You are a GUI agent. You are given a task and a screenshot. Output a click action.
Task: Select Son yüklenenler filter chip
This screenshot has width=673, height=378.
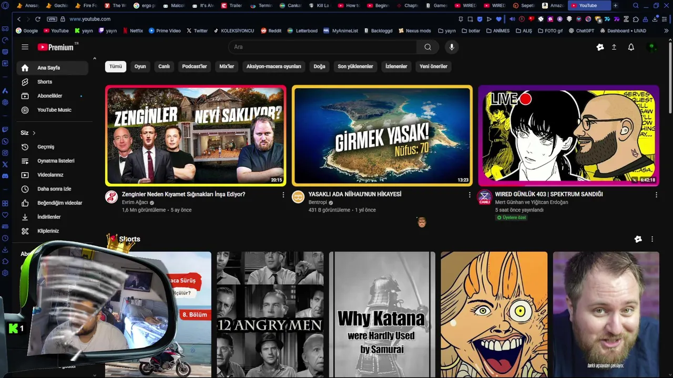click(355, 66)
